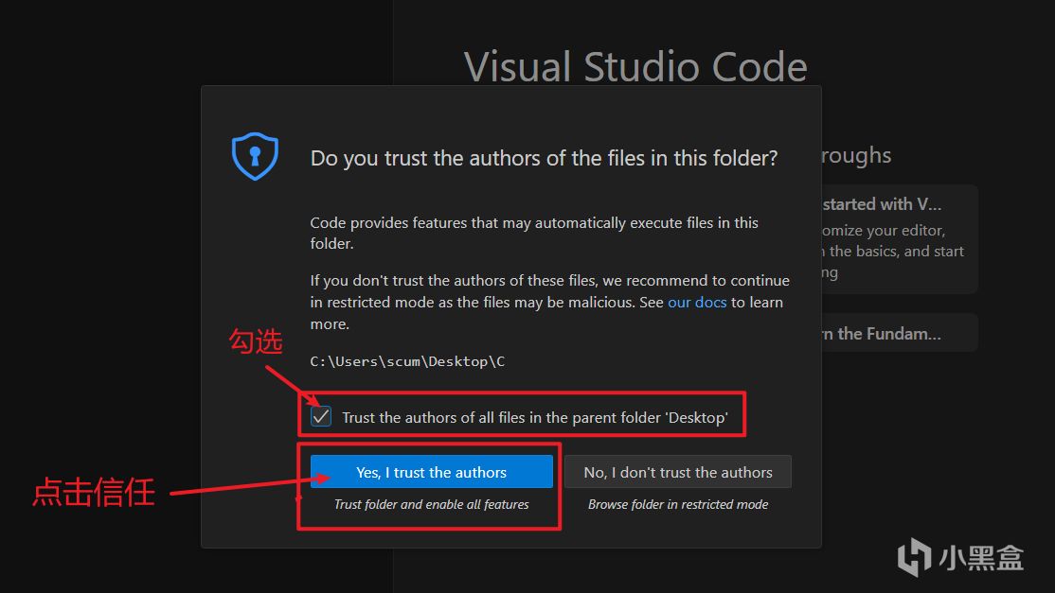Click the 'Do you trust the authors' heading
This screenshot has height=593, width=1055.
point(544,158)
